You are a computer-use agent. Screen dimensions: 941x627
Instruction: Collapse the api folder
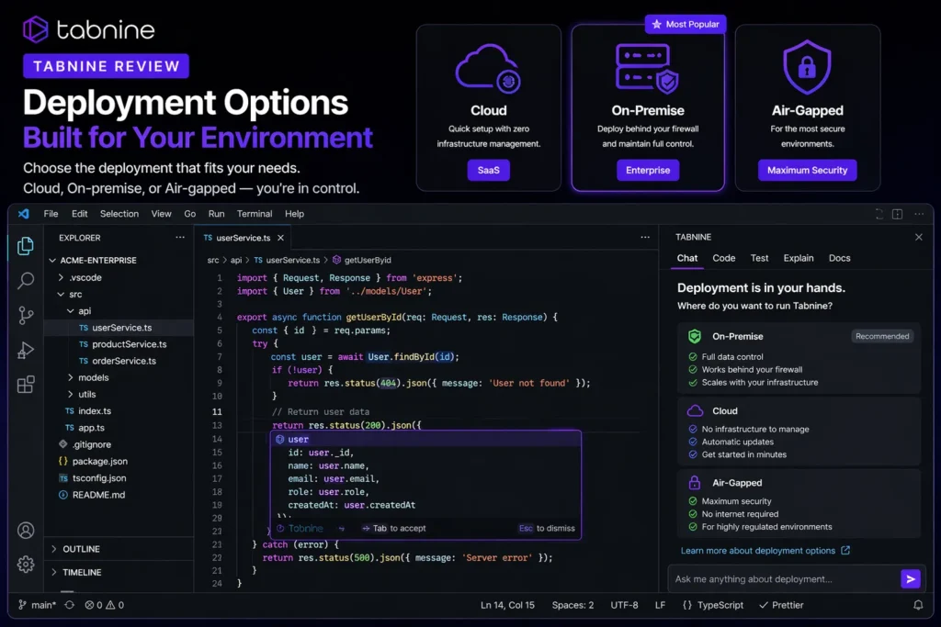pyautogui.click(x=70, y=311)
